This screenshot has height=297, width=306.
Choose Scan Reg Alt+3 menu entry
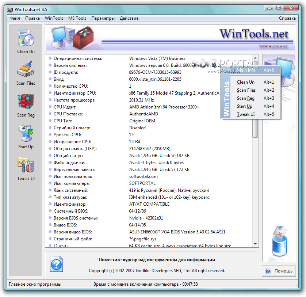(256, 98)
